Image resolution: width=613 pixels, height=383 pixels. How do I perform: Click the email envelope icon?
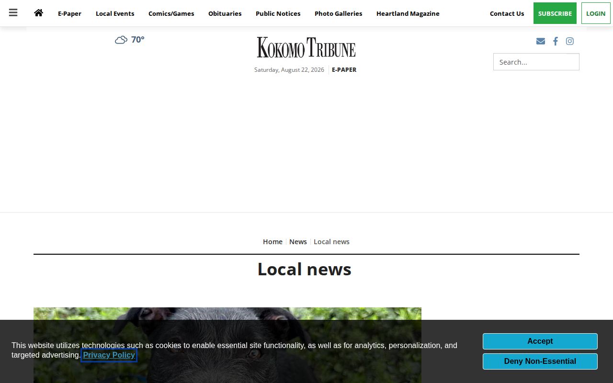pyautogui.click(x=541, y=41)
